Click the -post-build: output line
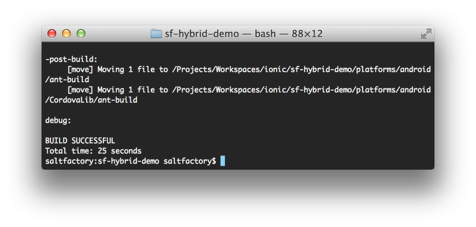 click(x=72, y=60)
